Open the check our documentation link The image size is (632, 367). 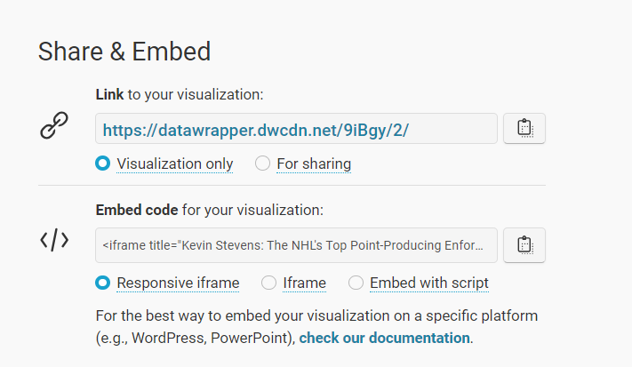pyautogui.click(x=384, y=338)
